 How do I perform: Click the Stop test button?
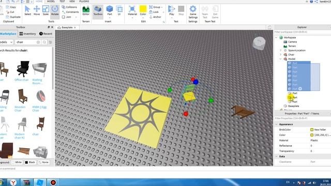181,10
